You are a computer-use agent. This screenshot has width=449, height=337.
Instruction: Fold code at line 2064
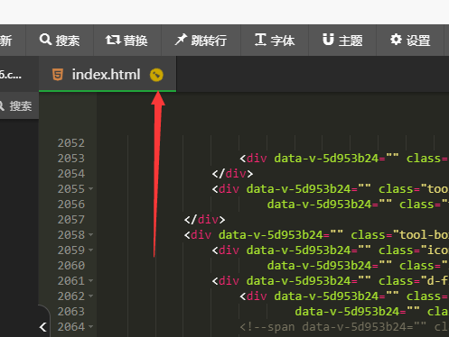pos(91,326)
